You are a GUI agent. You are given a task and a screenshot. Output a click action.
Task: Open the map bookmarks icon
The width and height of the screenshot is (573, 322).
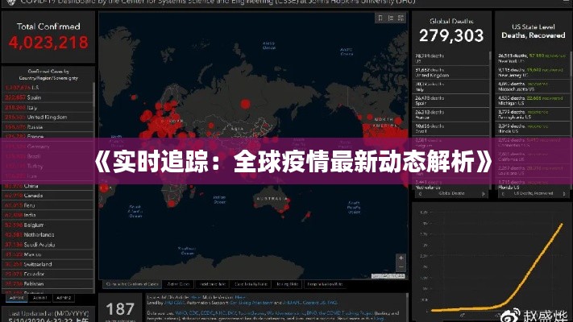(380, 19)
